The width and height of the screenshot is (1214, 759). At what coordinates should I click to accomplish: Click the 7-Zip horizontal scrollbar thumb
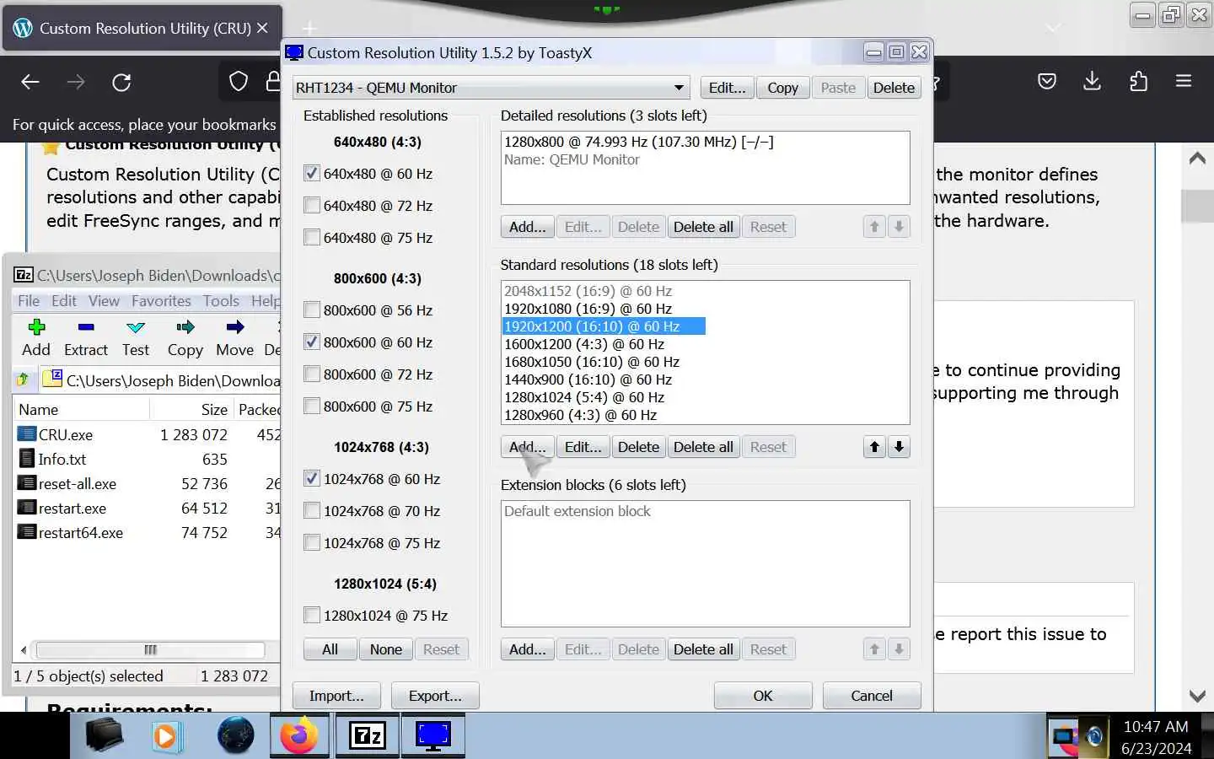150,649
